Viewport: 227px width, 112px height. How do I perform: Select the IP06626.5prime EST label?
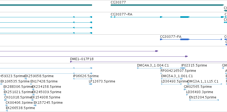tap(86, 76)
